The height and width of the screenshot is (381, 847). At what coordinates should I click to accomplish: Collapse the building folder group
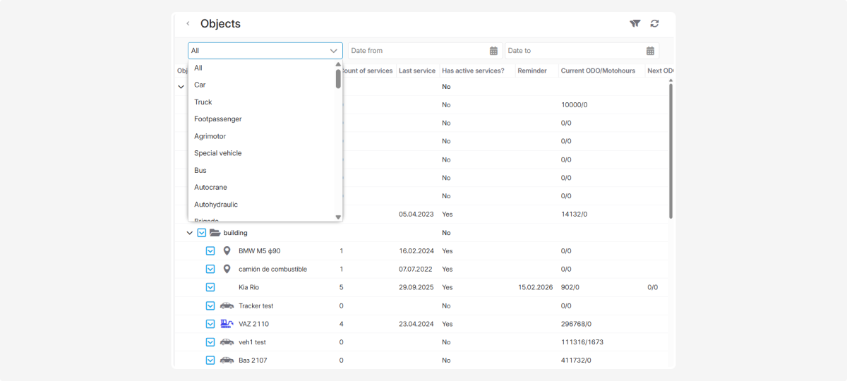coord(189,233)
